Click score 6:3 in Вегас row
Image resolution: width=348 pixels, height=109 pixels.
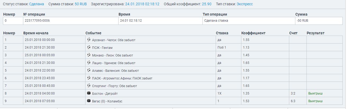point(293,101)
